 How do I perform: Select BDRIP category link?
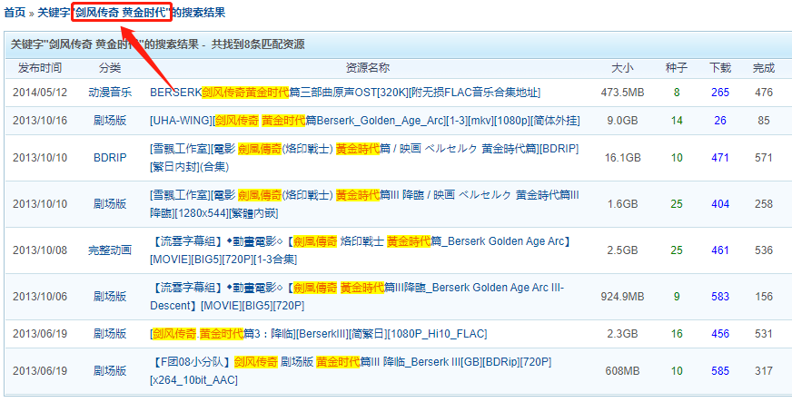[110, 158]
